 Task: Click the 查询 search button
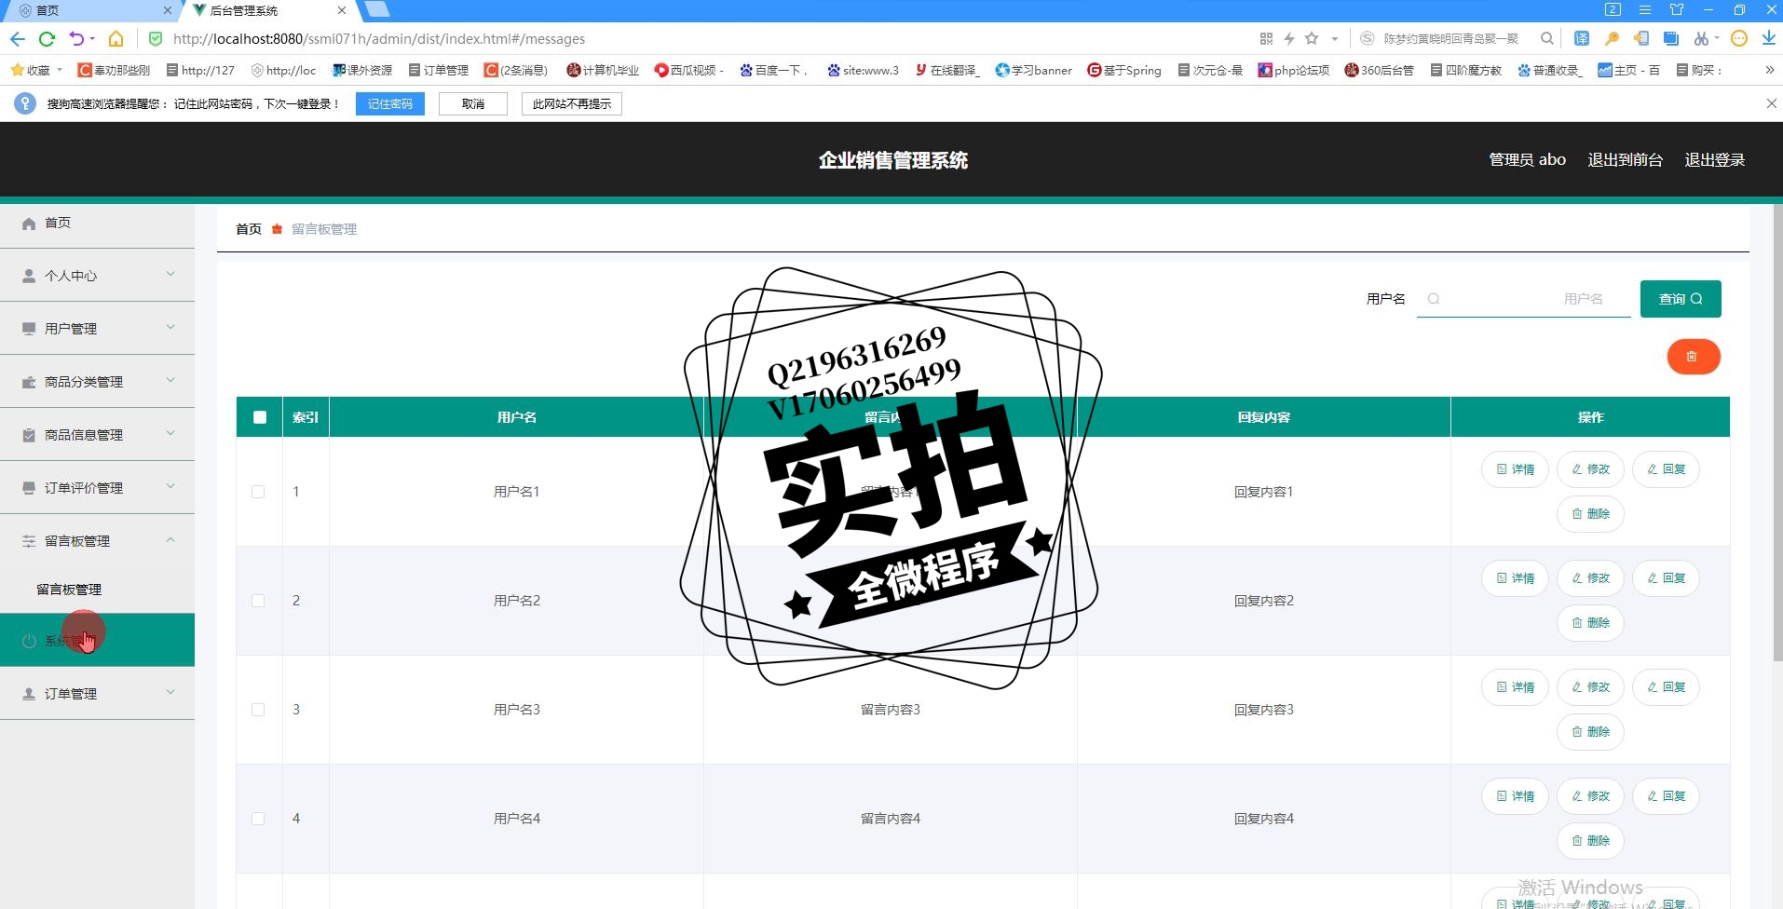click(1681, 299)
